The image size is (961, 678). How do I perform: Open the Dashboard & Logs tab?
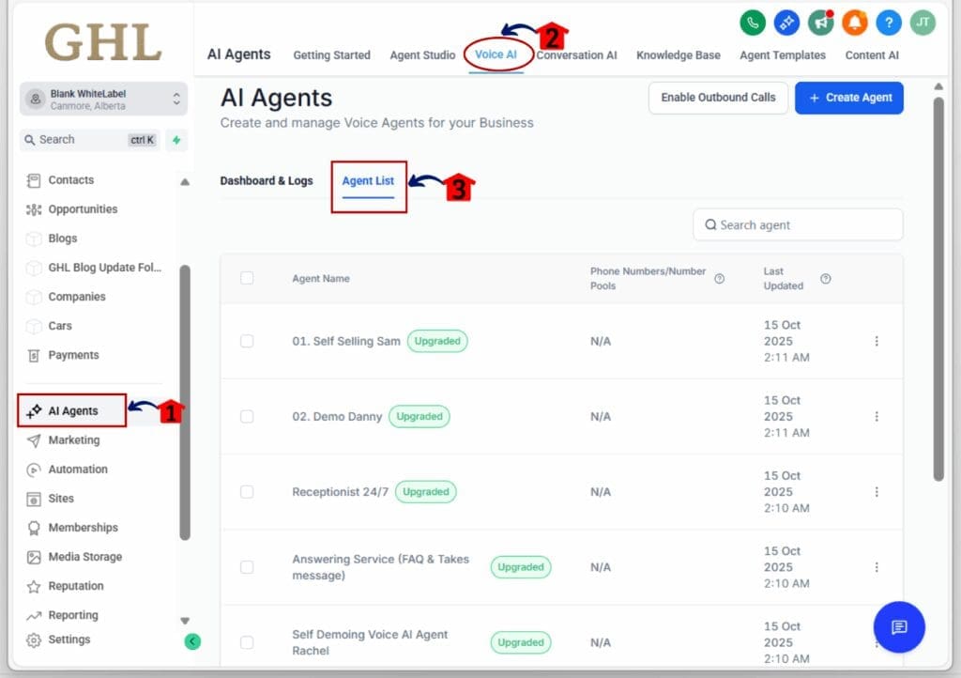(x=267, y=180)
